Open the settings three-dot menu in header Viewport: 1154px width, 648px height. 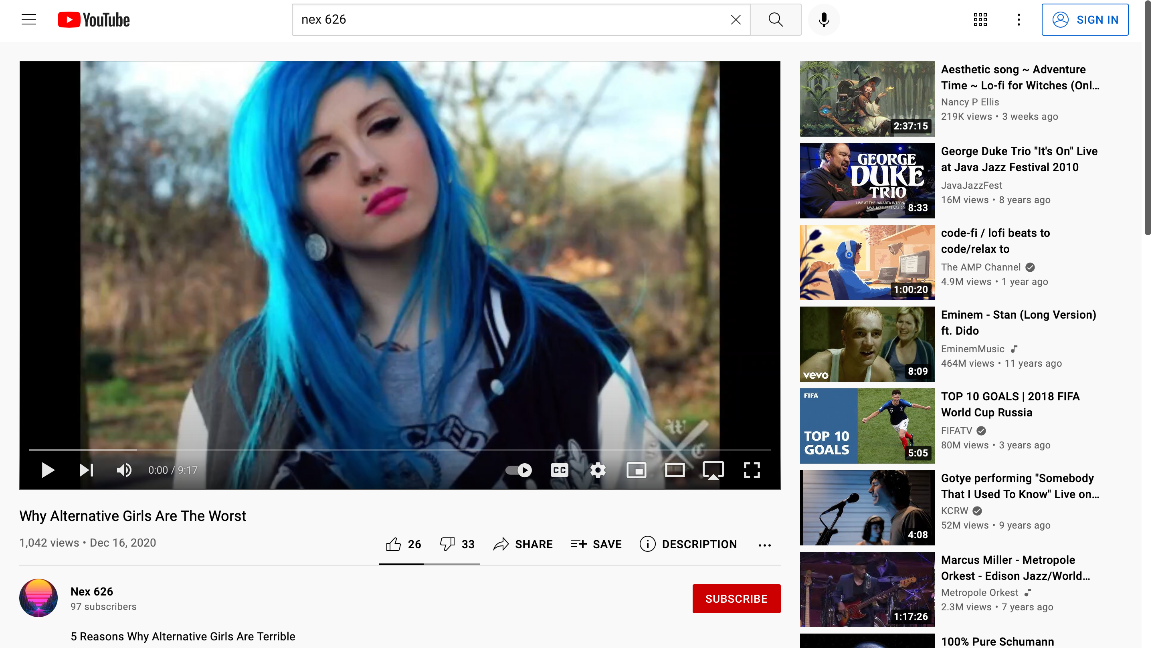point(1019,20)
